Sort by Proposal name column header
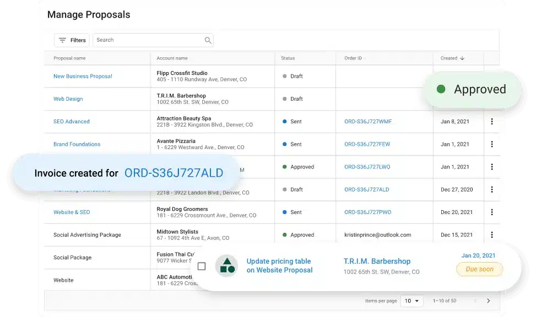Image resolution: width=536 pixels, height=317 pixels. pos(69,58)
